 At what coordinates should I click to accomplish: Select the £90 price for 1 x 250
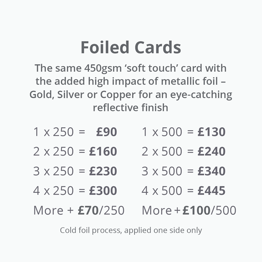pyautogui.click(x=107, y=132)
